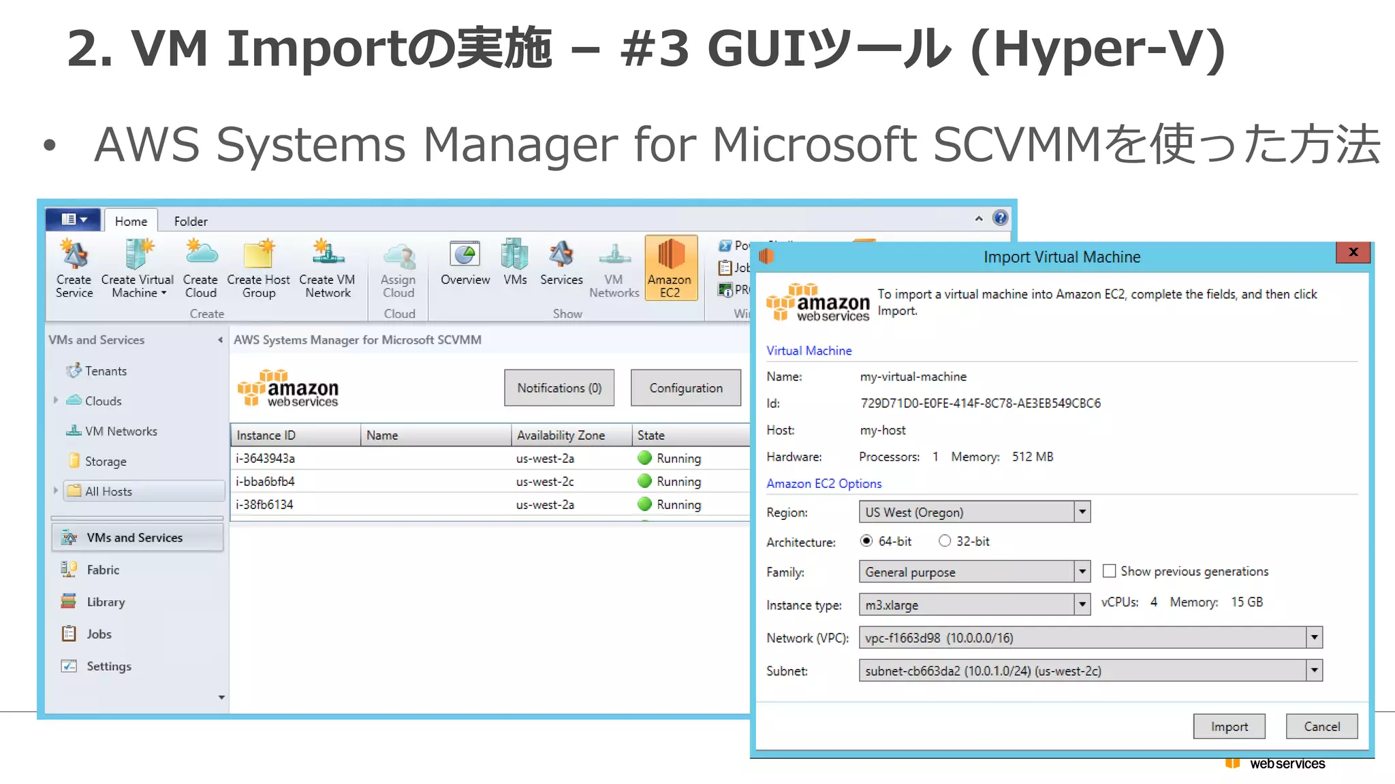Open the Instance type dropdown m3.xlarge

[x=975, y=604]
